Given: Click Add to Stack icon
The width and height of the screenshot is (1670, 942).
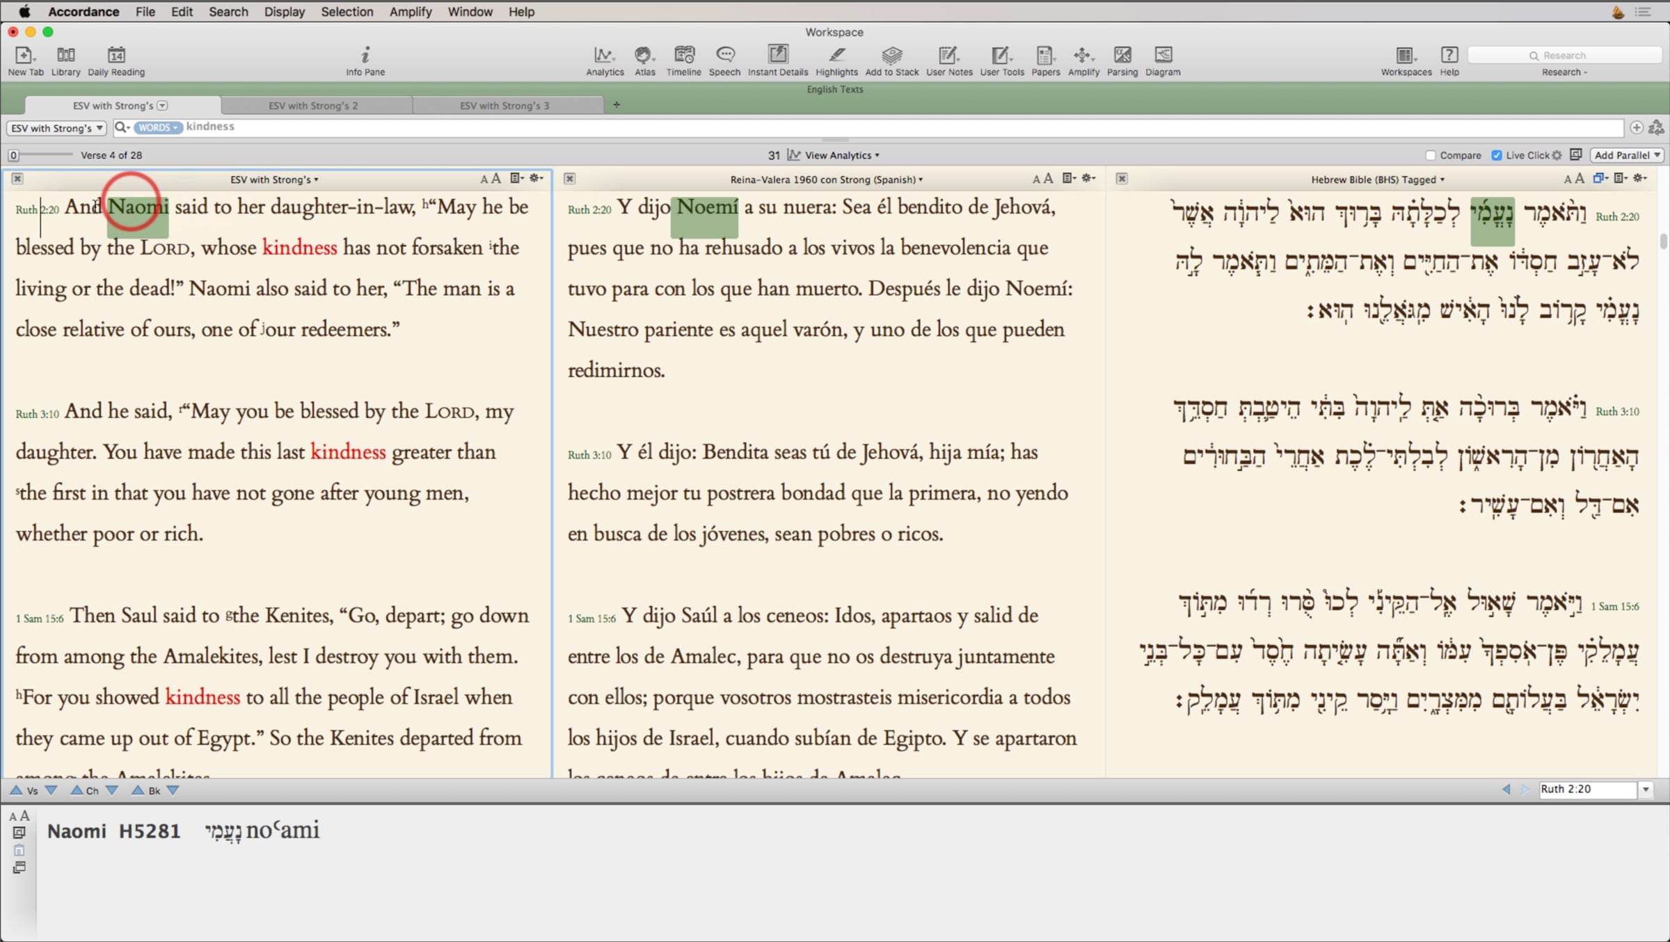Looking at the screenshot, I should coord(891,60).
